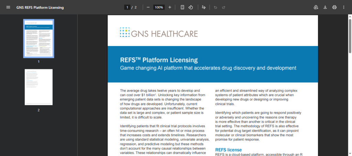Click the zoom in plus button
The height and width of the screenshot is (156, 352).
tap(170, 7)
